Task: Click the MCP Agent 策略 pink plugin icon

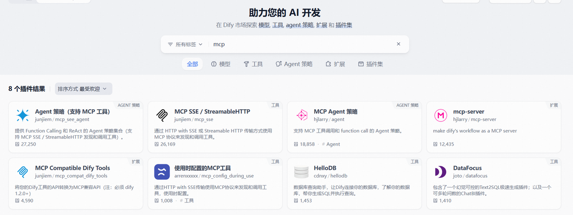Action: click(301, 116)
